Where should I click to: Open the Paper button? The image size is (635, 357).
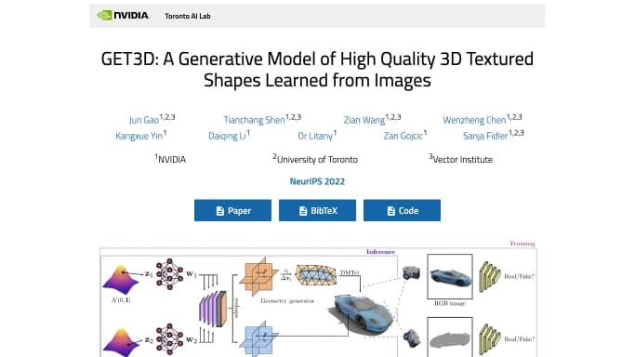[x=232, y=210]
